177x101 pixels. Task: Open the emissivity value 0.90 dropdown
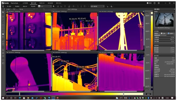tap(169, 35)
